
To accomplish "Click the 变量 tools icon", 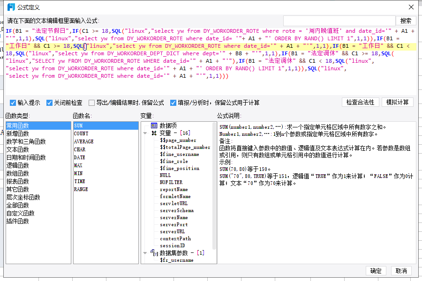I will [154, 133].
